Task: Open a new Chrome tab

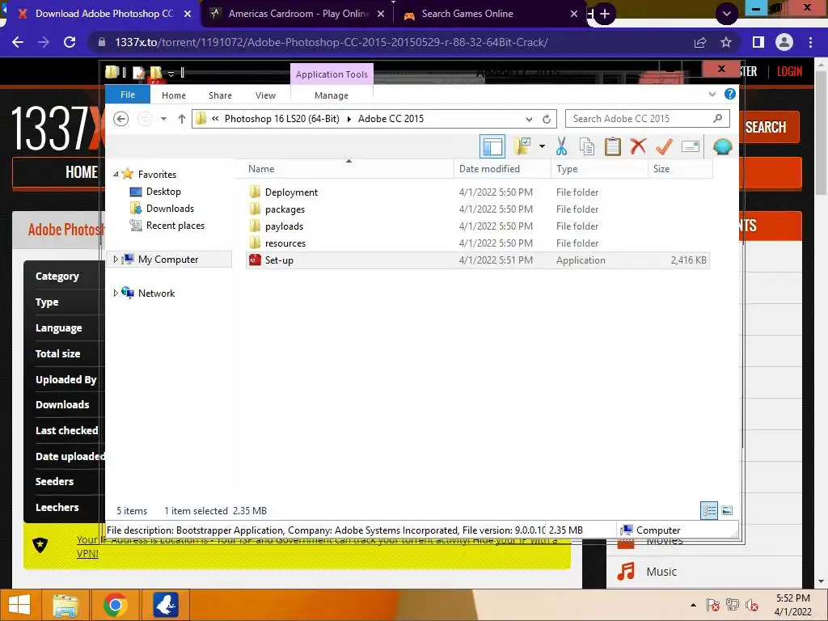Action: pos(605,14)
